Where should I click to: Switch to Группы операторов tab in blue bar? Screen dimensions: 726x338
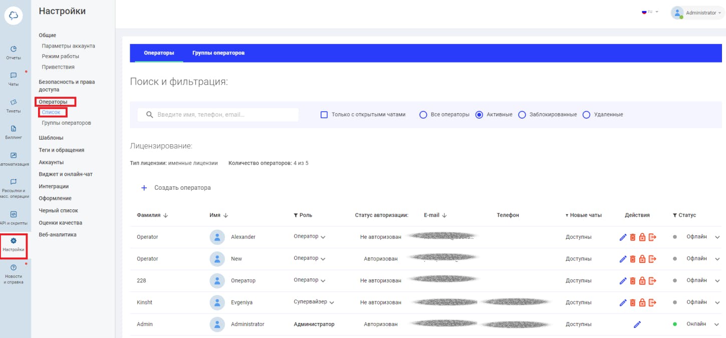(218, 53)
